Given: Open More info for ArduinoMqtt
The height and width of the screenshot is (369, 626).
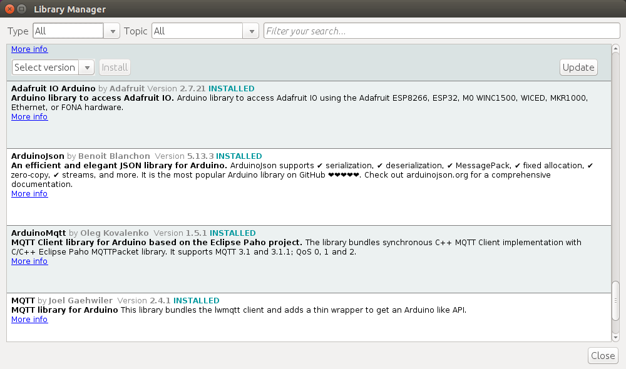Looking at the screenshot, I should pos(29,261).
